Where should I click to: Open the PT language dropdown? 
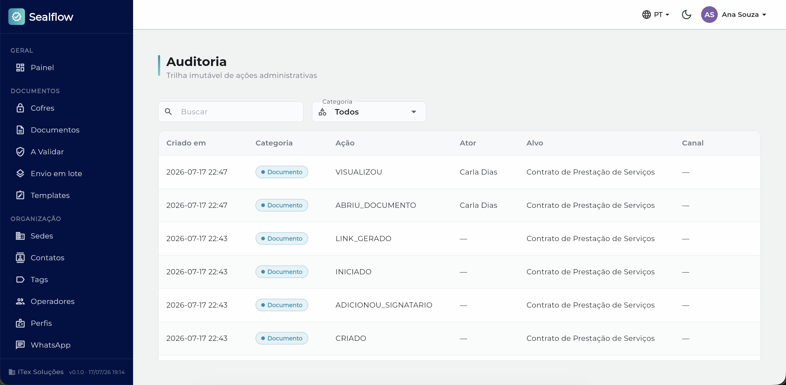pos(656,15)
